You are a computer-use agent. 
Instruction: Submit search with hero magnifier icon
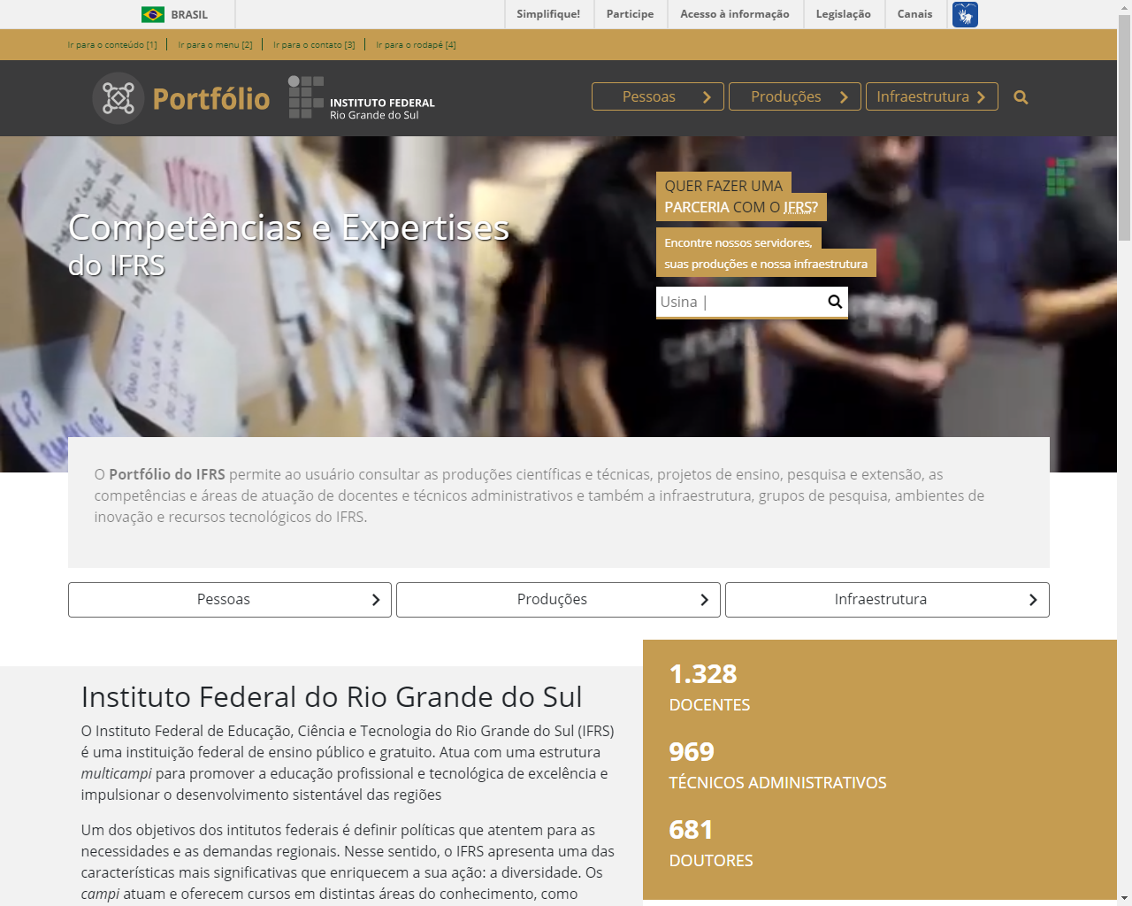click(x=834, y=302)
